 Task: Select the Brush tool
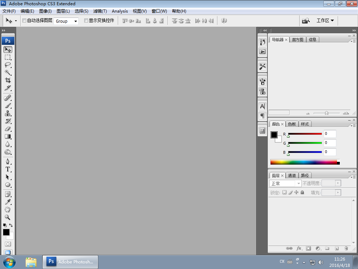click(x=8, y=106)
